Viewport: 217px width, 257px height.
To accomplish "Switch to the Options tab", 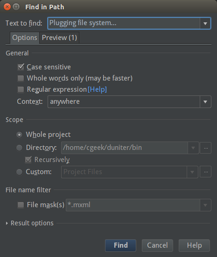I will pyautogui.click(x=25, y=38).
